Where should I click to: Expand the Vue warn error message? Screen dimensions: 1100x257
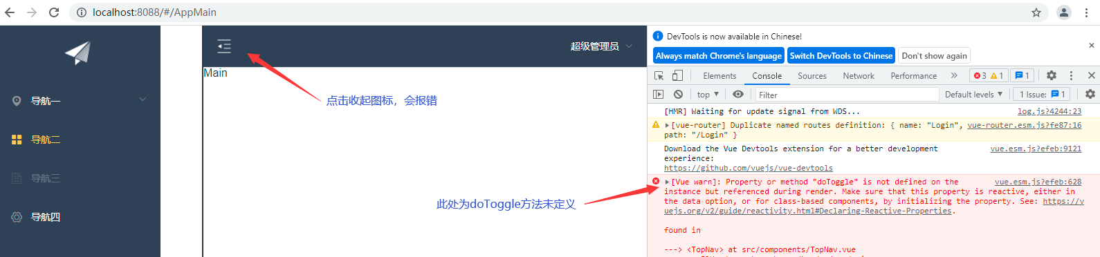[x=668, y=182]
